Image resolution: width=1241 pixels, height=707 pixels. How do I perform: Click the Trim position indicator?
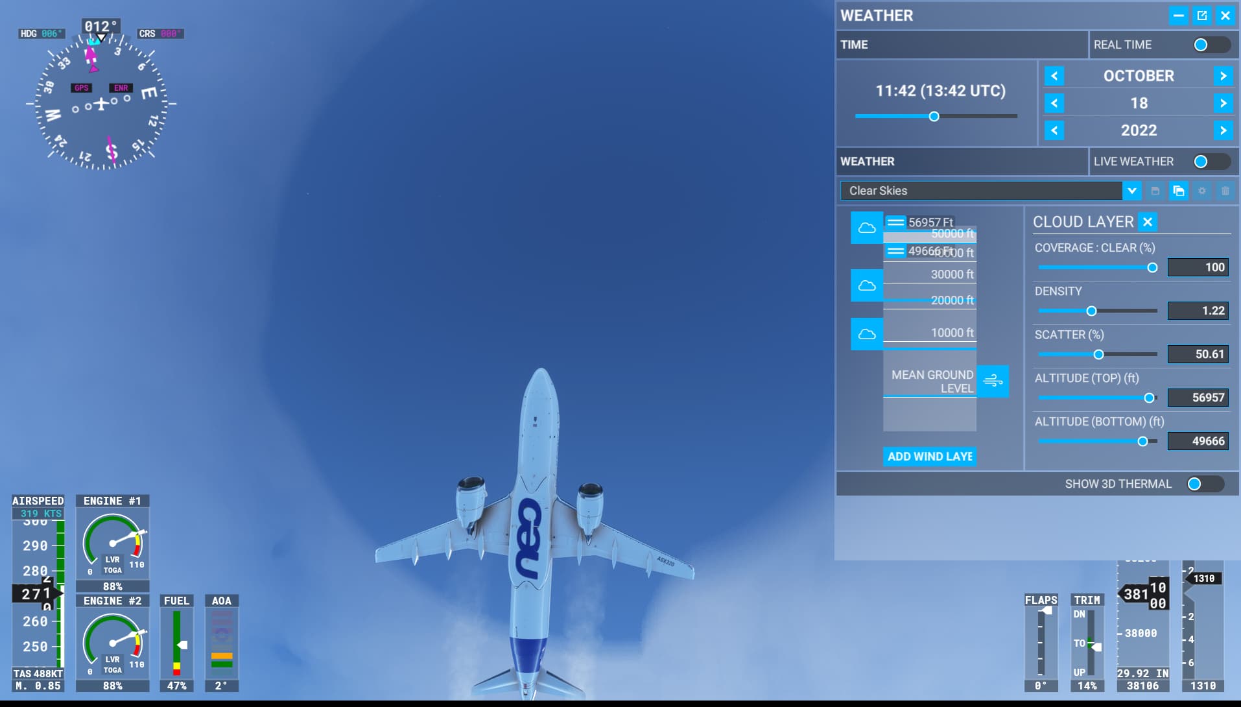pos(1087,643)
